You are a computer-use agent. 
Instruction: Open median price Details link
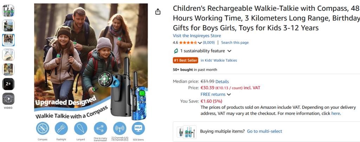(x=222, y=81)
